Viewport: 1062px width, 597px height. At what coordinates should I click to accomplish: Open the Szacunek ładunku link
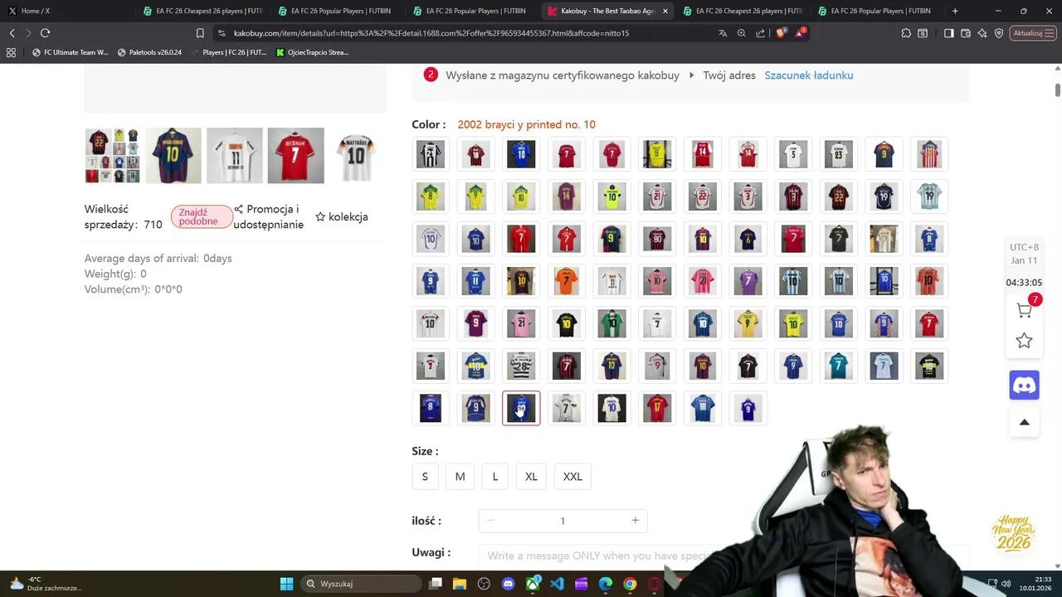click(x=809, y=75)
